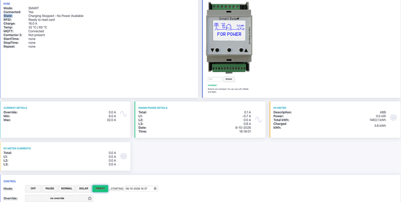Click the Min value '6.0 A'

click(112, 116)
